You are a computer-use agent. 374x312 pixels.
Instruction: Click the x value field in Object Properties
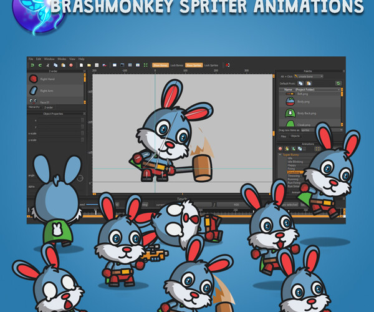(60, 120)
